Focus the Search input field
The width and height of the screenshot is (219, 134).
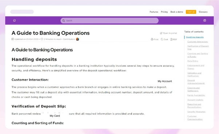[109, 21]
